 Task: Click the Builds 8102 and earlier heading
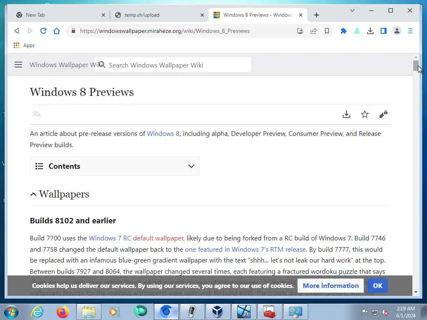coord(73,220)
